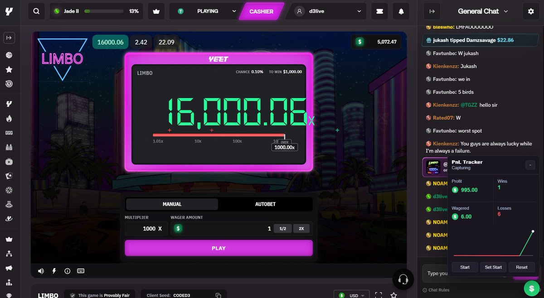
Task: Open live support headset button
Action: click(x=403, y=279)
